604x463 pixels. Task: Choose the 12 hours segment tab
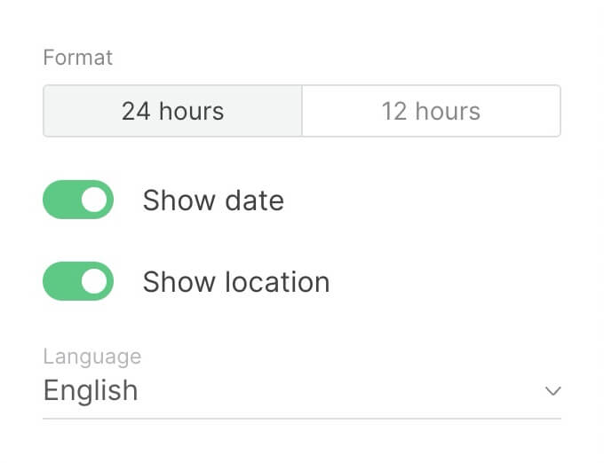click(431, 111)
